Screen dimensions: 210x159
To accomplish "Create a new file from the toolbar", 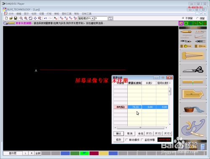I will click(x=6, y=18).
